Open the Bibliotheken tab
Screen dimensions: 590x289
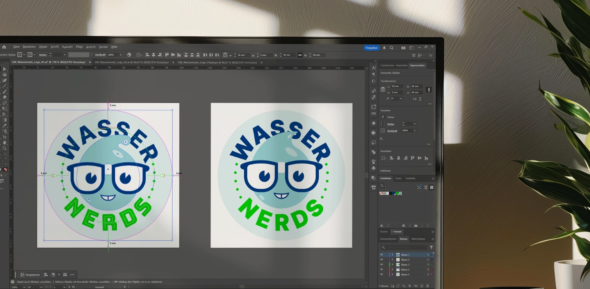click(x=418, y=239)
